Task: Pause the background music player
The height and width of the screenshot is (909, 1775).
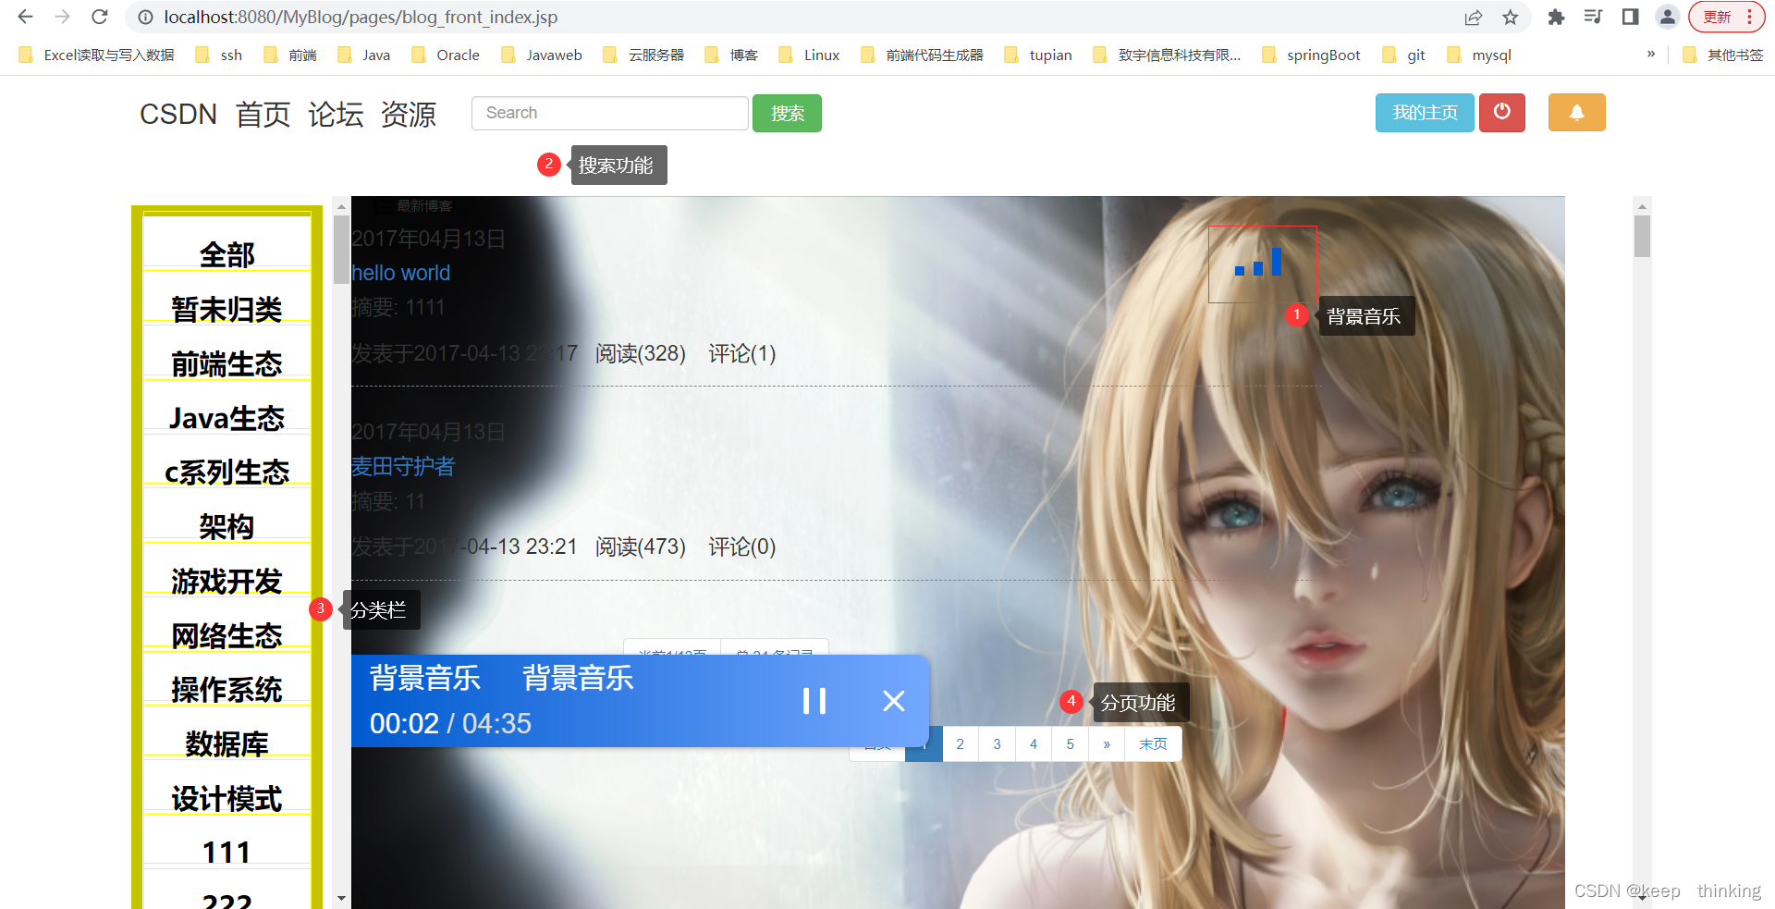Action: point(814,701)
